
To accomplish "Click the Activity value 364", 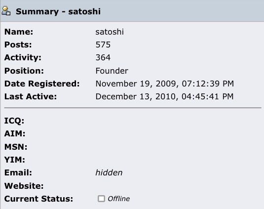I will coord(103,57).
